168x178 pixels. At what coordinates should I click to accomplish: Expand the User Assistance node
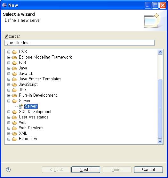click(x=9, y=117)
